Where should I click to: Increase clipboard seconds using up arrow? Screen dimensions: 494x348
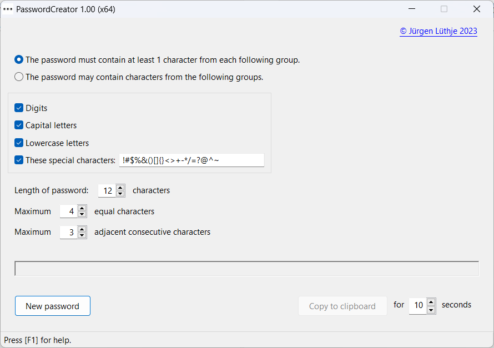431,302
